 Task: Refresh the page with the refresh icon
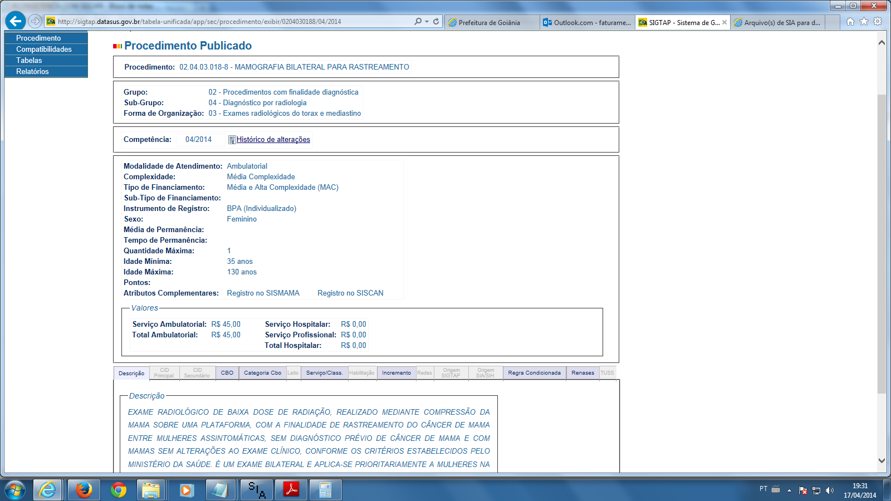(x=437, y=22)
